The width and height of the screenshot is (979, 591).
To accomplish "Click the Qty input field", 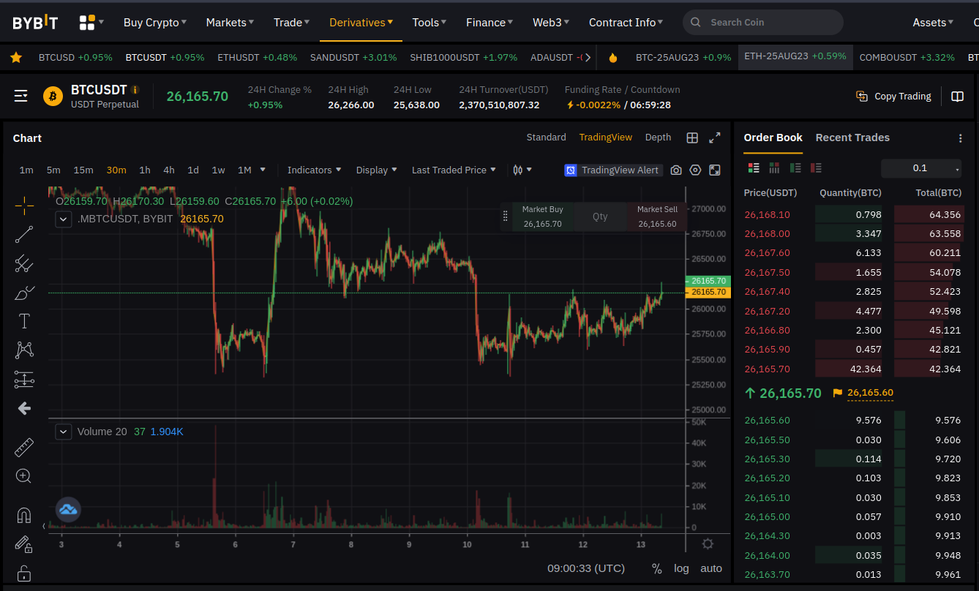I will click(x=600, y=217).
